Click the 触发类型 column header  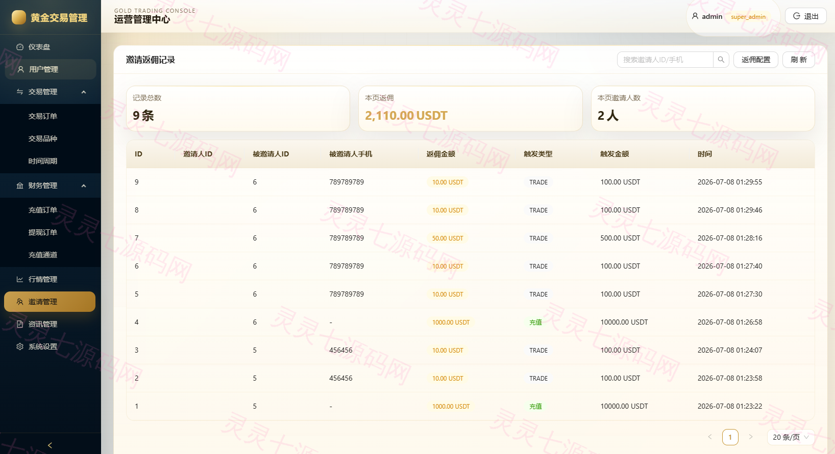538,154
